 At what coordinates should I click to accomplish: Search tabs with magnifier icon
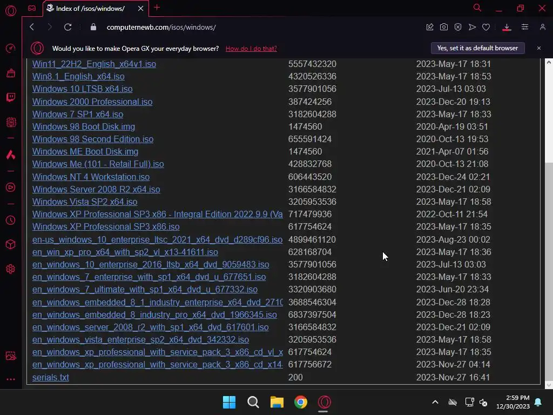[x=477, y=8]
